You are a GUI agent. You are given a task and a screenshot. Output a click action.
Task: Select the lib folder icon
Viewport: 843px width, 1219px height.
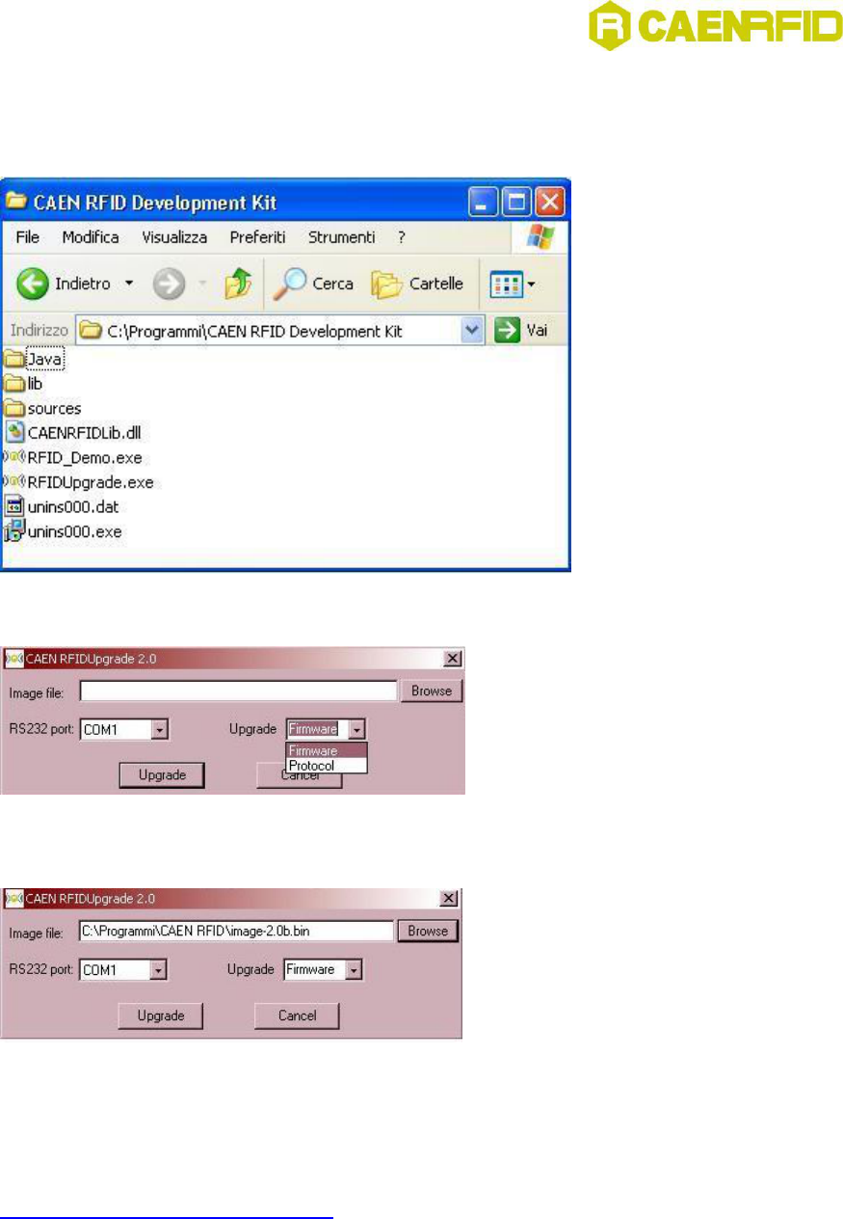(14, 384)
